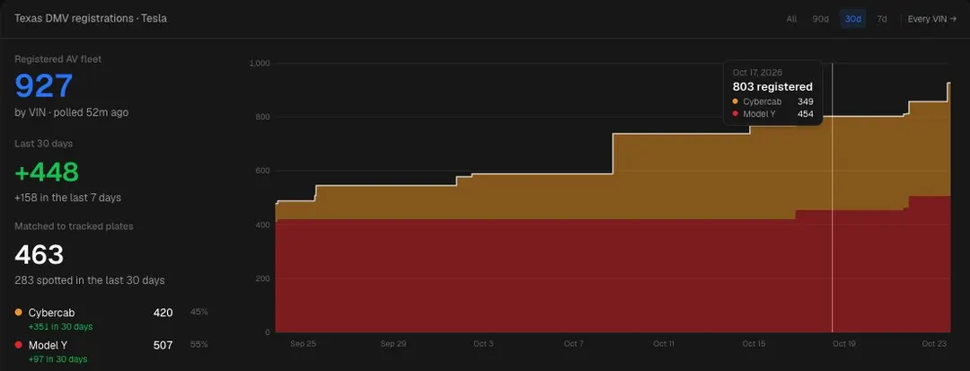Click the 'Oct 17, 2026' tooltip date
970x371 pixels.
click(758, 73)
